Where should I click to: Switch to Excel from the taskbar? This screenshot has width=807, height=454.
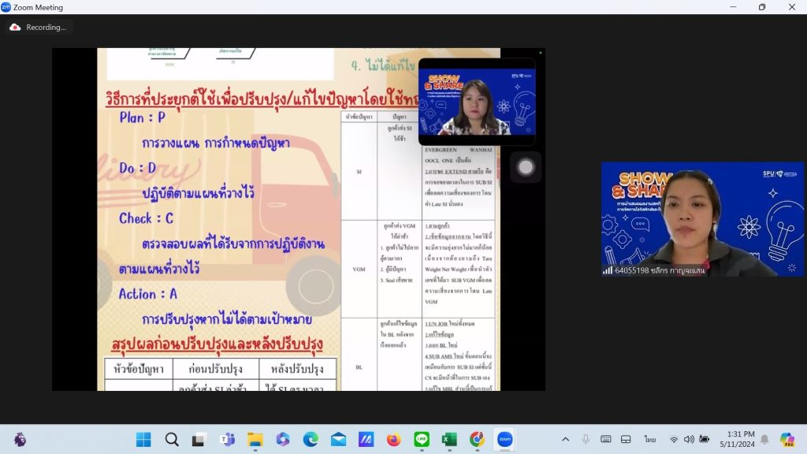(449, 440)
